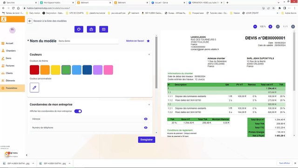Screen dimensions: 298x168
Task: Open the table columns settings tab
Action: (103, 29)
